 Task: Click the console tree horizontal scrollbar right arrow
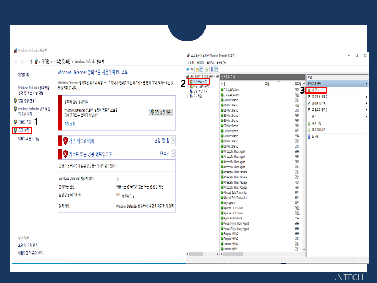[217, 254]
